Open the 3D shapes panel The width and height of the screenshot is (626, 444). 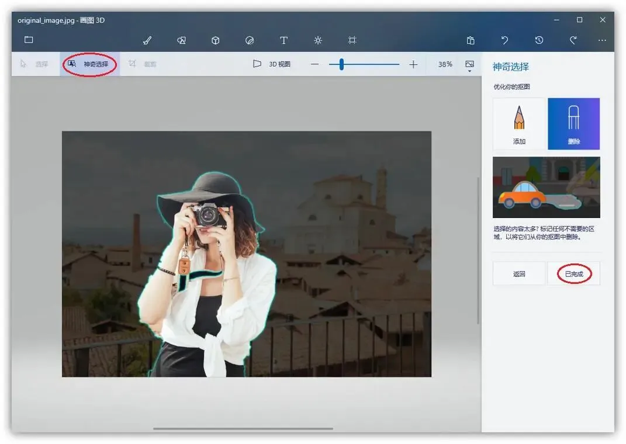(x=215, y=40)
